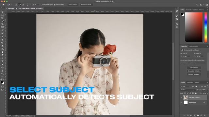The image size is (209, 117).
Task: Open the Fill value dropdown arrow
Action: pos(207,93)
